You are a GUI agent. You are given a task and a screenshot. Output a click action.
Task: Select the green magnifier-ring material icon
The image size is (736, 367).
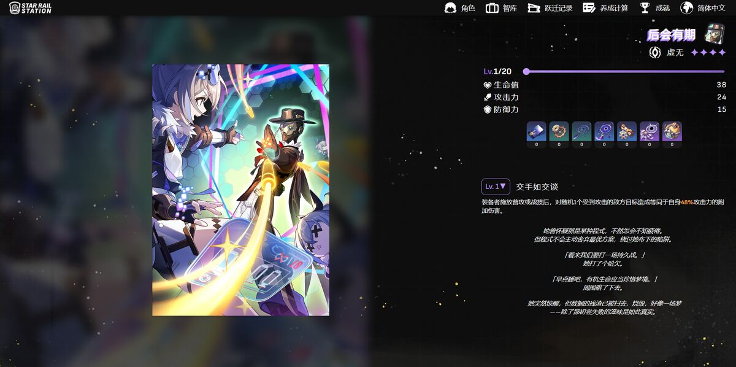click(x=581, y=131)
